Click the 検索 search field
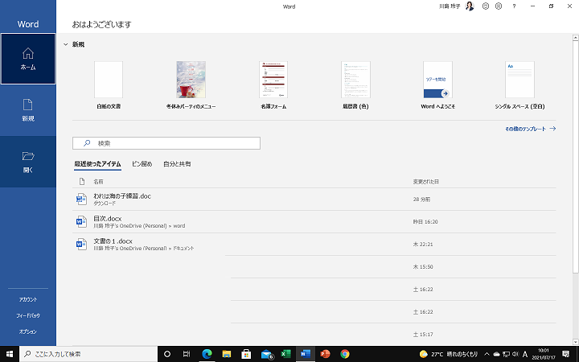Screen dimensions: 579x362 tap(166, 143)
